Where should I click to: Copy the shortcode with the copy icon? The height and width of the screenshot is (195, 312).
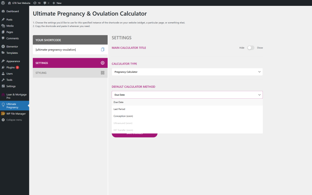103,50
